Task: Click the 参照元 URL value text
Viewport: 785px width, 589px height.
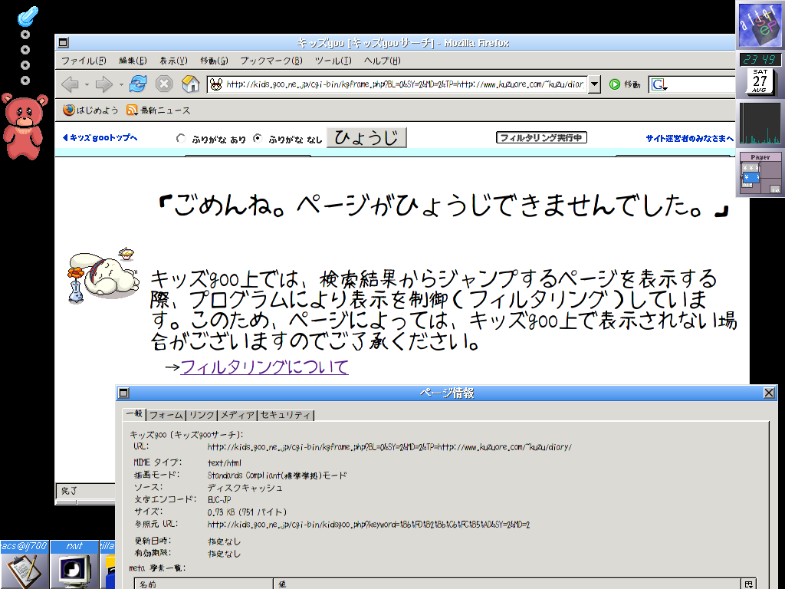Action: (x=369, y=525)
